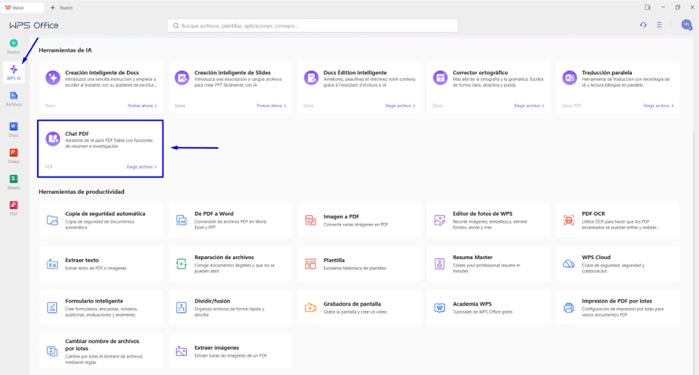
Task: Click the window layout icon in title bar
Action: coord(647,7)
